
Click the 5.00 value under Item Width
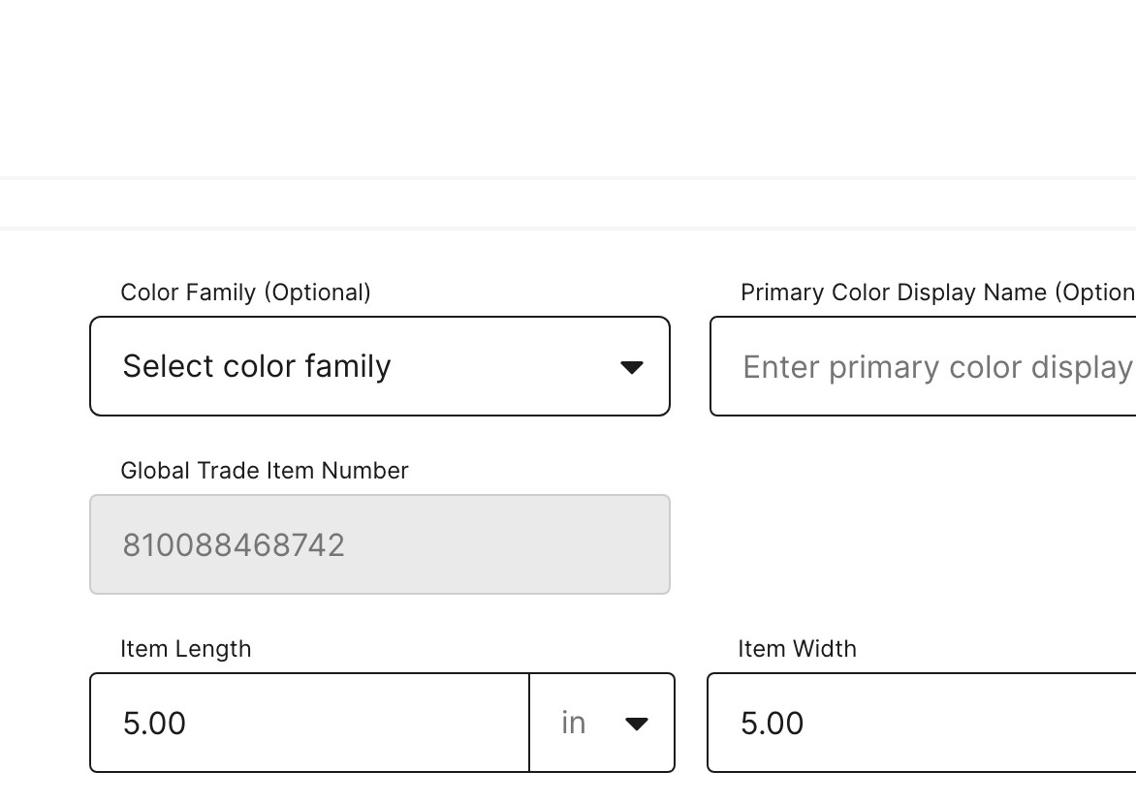tap(772, 724)
